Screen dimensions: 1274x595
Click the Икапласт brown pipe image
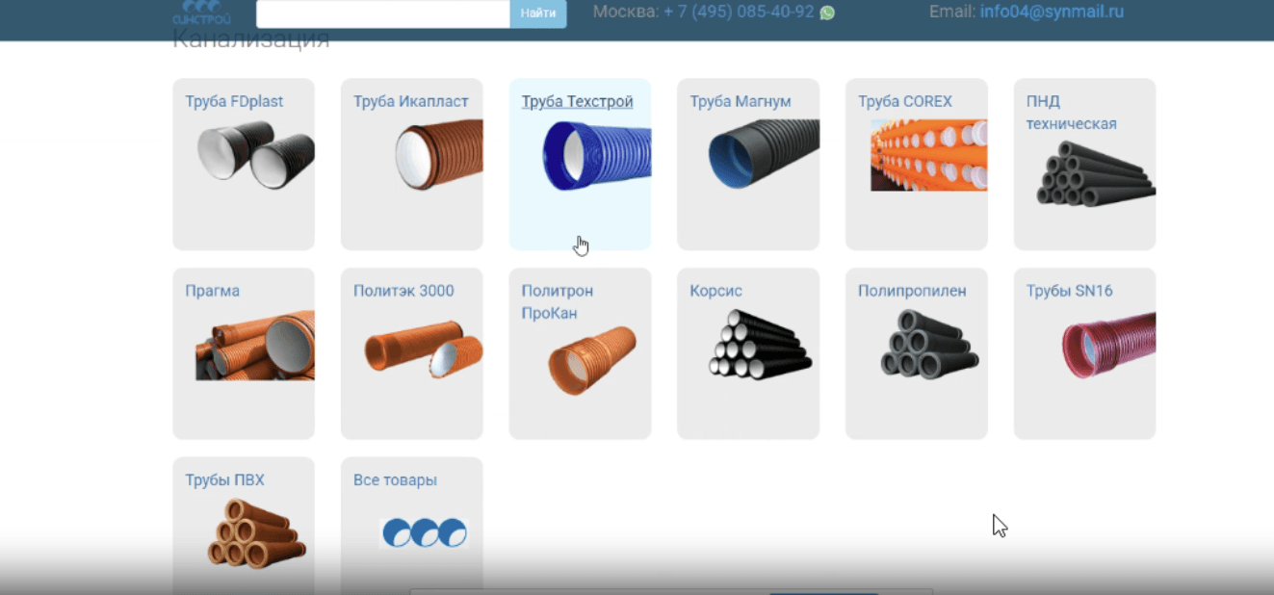[x=439, y=155]
